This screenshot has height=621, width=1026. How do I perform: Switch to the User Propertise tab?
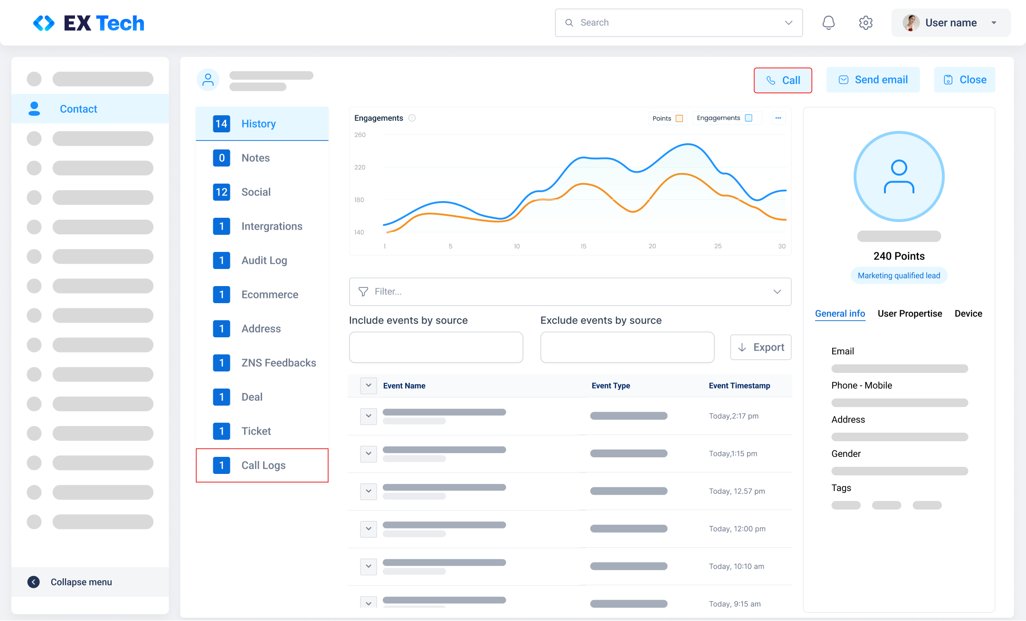[x=910, y=314]
